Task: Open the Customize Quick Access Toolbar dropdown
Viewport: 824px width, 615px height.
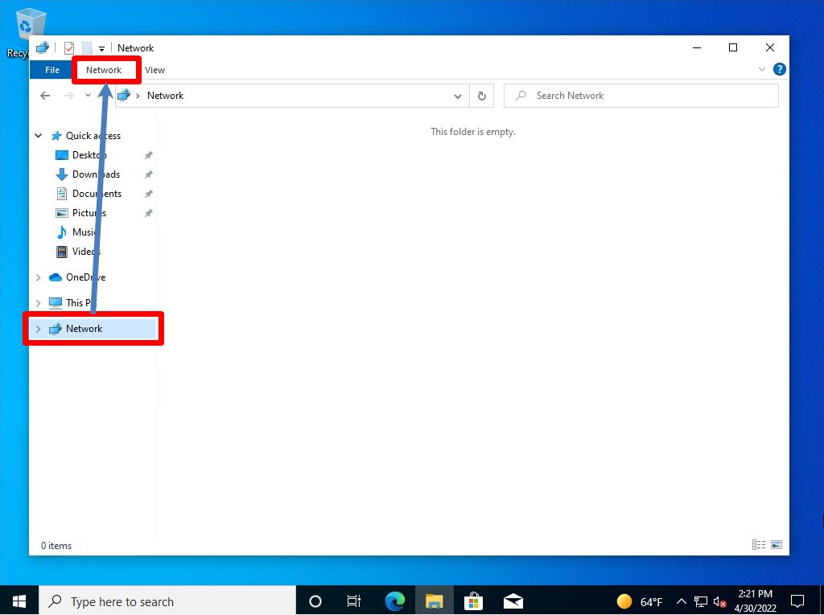Action: pyautogui.click(x=101, y=47)
